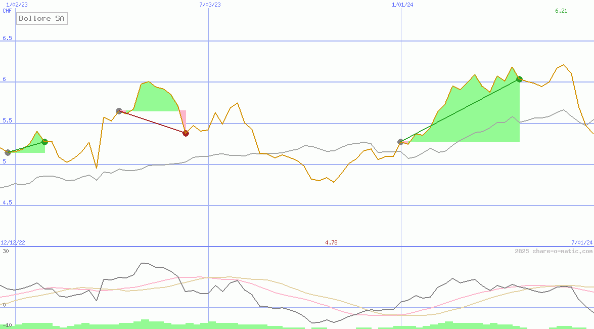The image size is (594, 329).
Task: Click the long green winning trade line
Action: [x=460, y=110]
